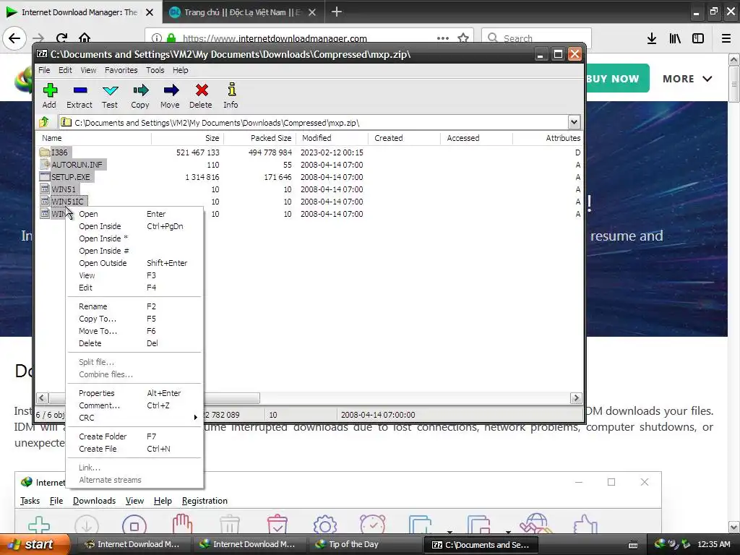This screenshot has height=555, width=740.
Task: Select Edit in the context menu
Action: [134, 288]
